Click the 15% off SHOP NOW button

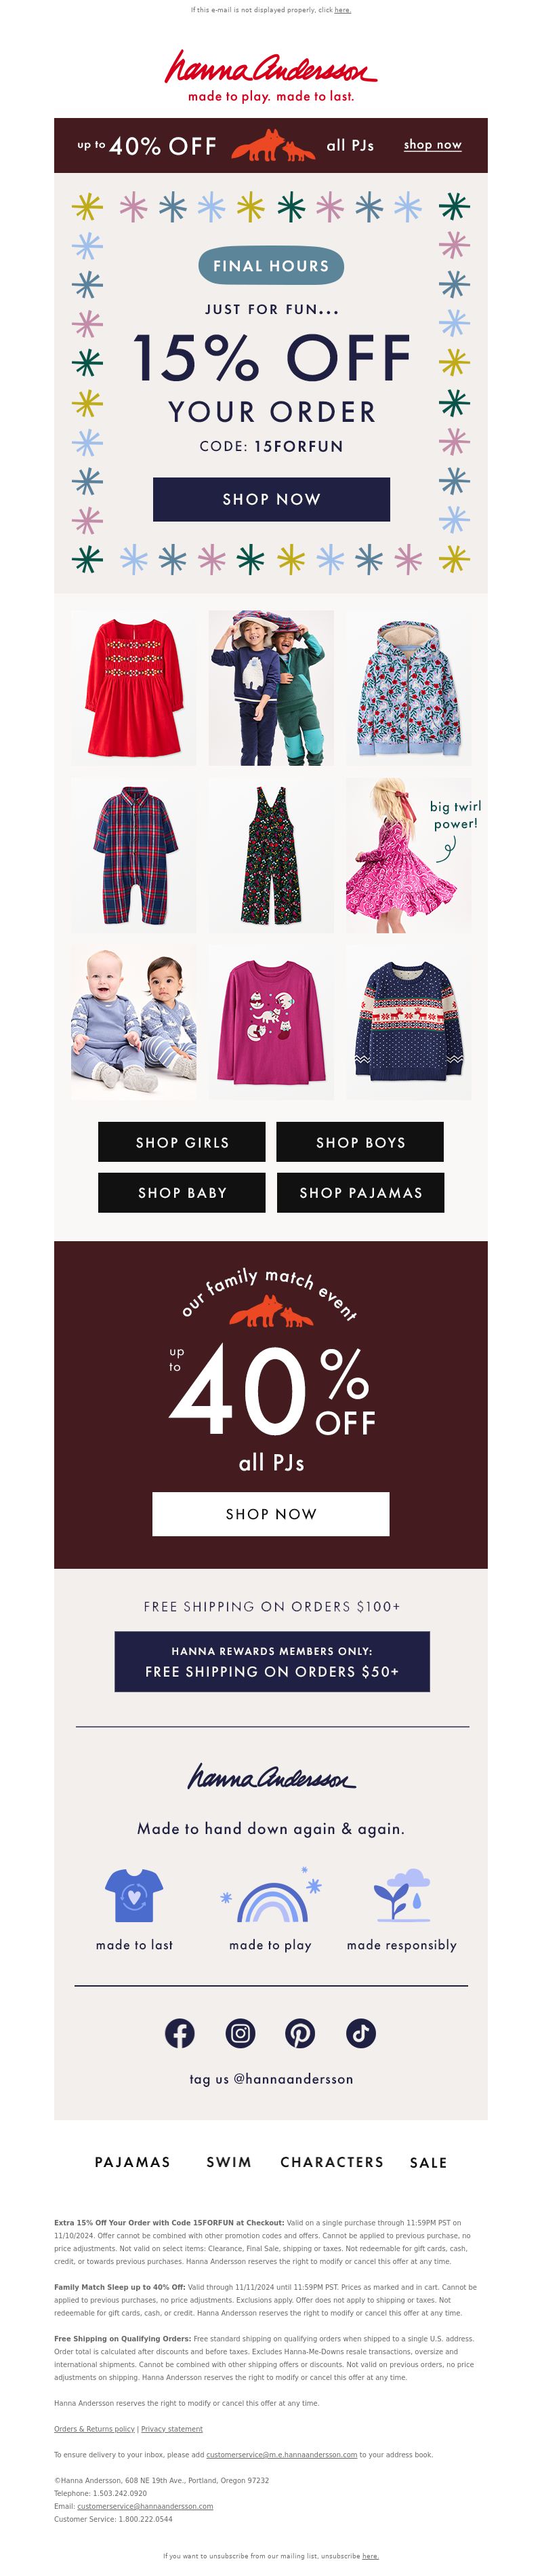272,499
